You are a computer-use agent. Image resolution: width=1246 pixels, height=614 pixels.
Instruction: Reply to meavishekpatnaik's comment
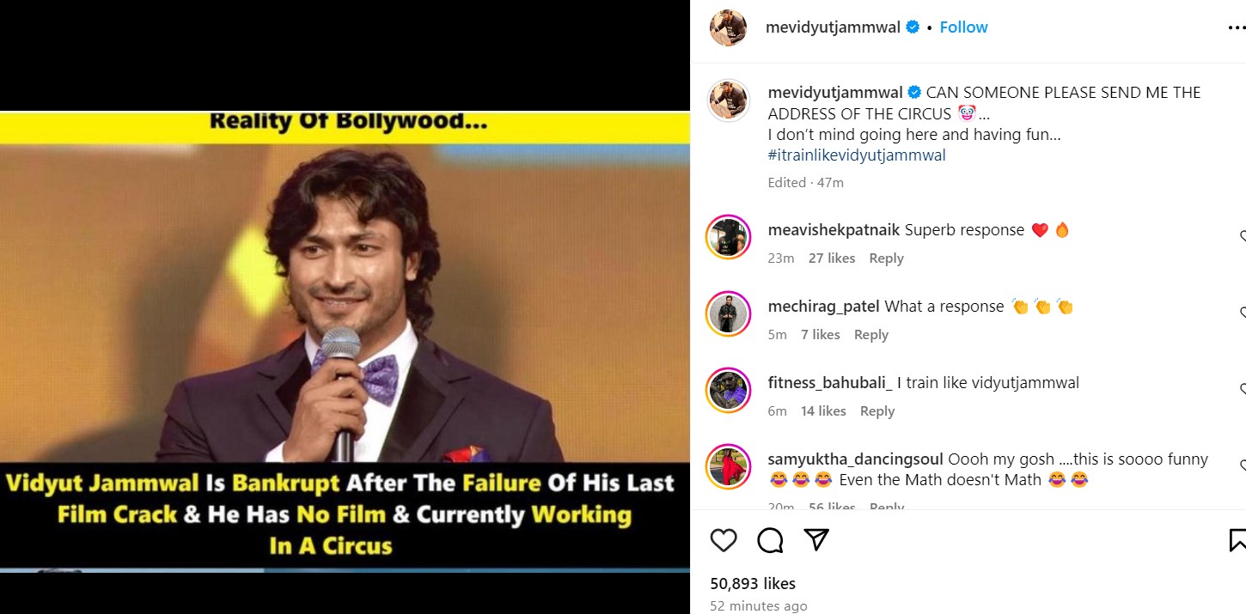[886, 258]
